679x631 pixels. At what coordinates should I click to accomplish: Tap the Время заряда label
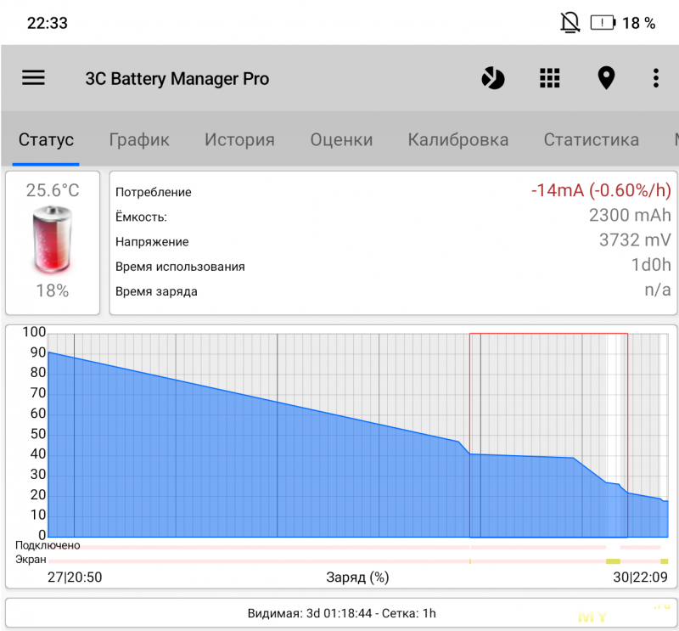156,291
